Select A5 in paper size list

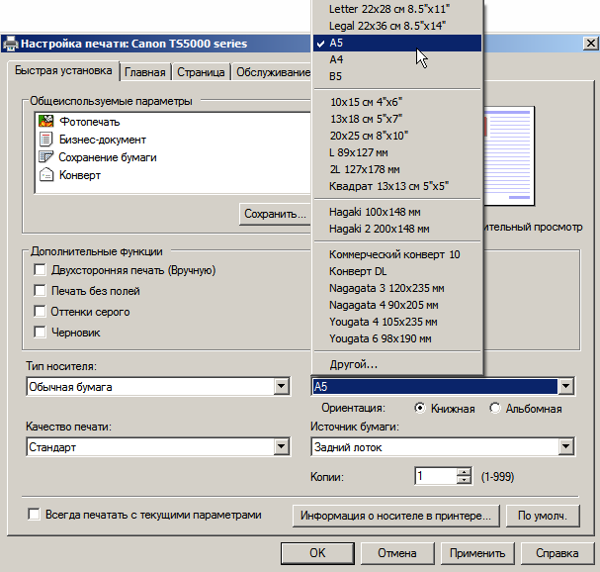[x=397, y=43]
